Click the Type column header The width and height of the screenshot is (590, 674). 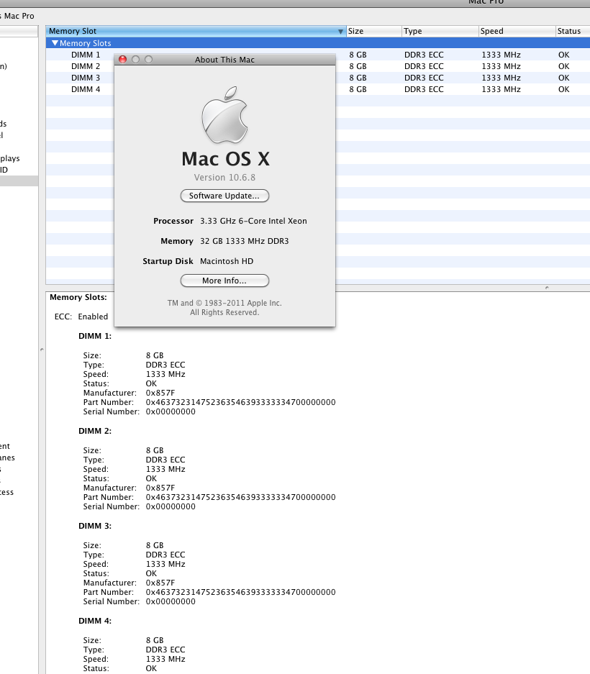click(x=440, y=31)
